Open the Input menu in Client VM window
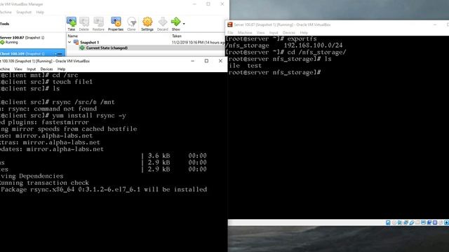Image resolution: width=449 pixels, height=252 pixels. pyautogui.click(x=31, y=69)
